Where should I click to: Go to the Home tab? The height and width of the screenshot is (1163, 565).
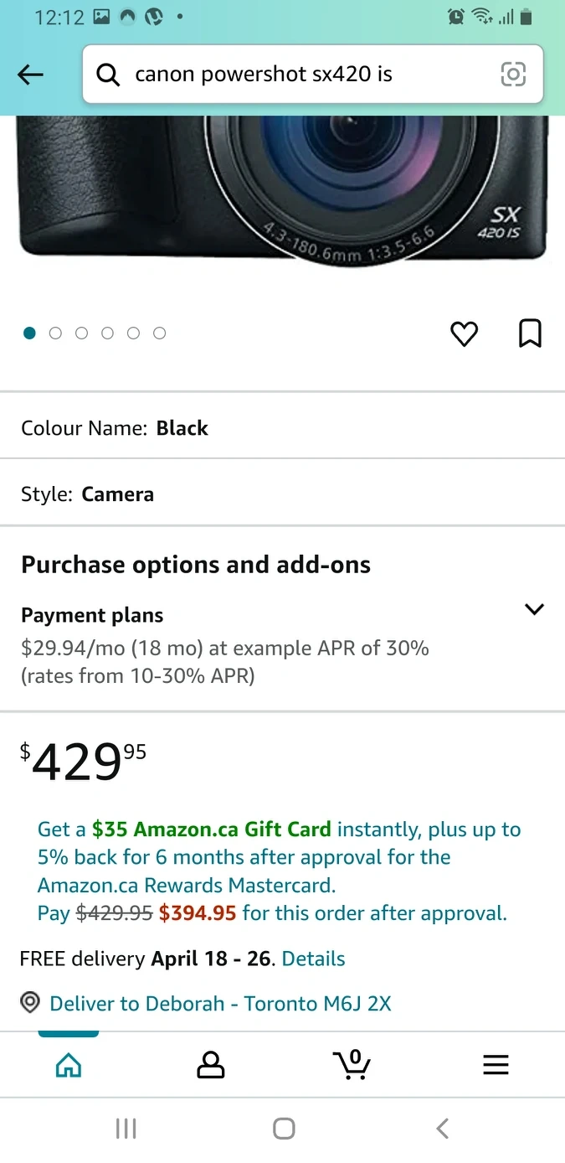69,1065
